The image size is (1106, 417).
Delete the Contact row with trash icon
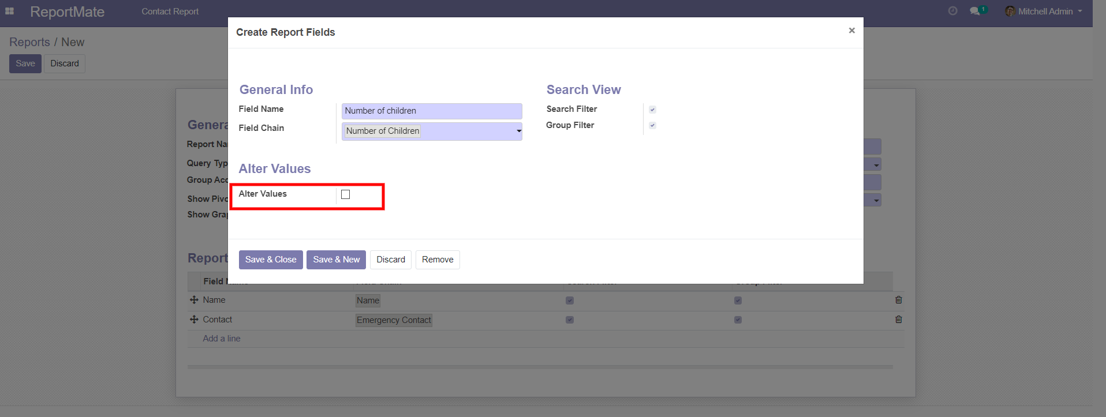point(898,320)
